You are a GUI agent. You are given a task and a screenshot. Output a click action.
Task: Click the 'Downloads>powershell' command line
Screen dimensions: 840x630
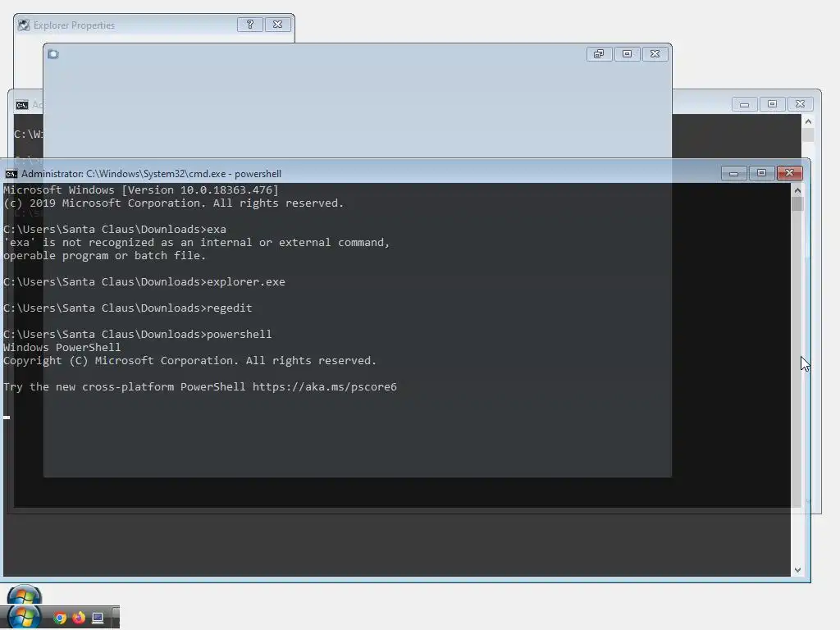tap(138, 335)
